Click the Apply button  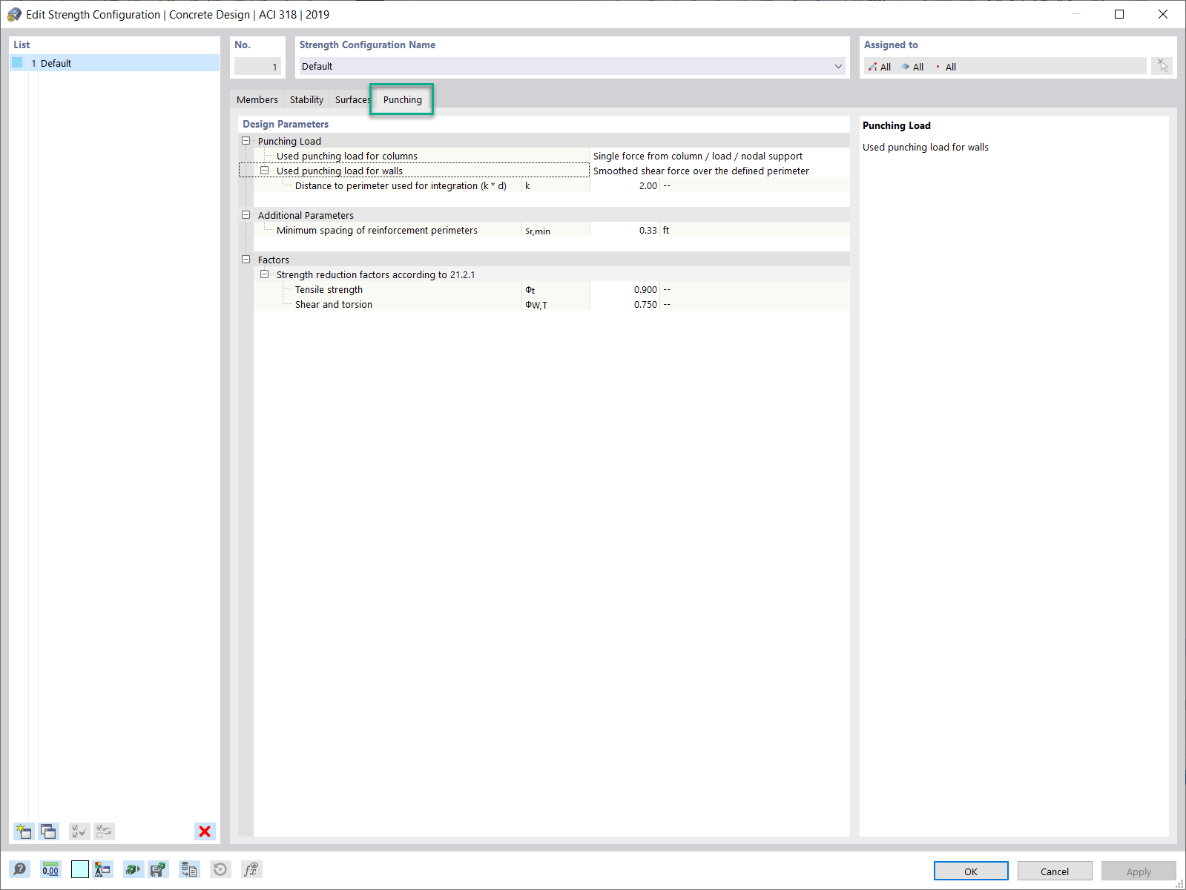coord(1139,871)
